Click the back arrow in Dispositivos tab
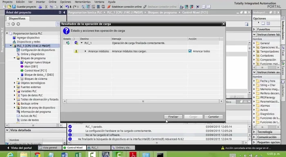This screenshot has width=286, height=157. 13,24
